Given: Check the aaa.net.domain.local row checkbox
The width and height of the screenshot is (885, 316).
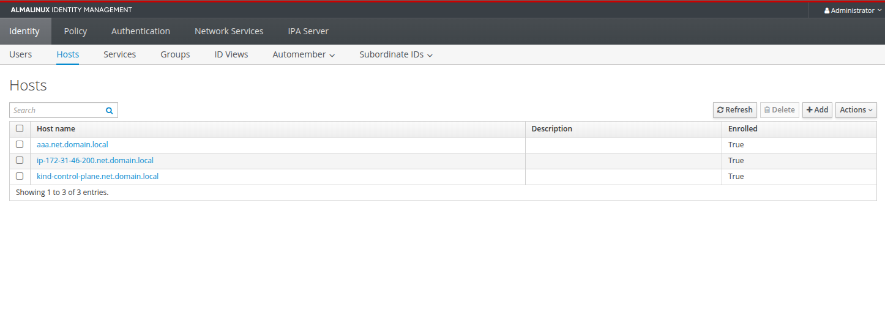Looking at the screenshot, I should (20, 145).
